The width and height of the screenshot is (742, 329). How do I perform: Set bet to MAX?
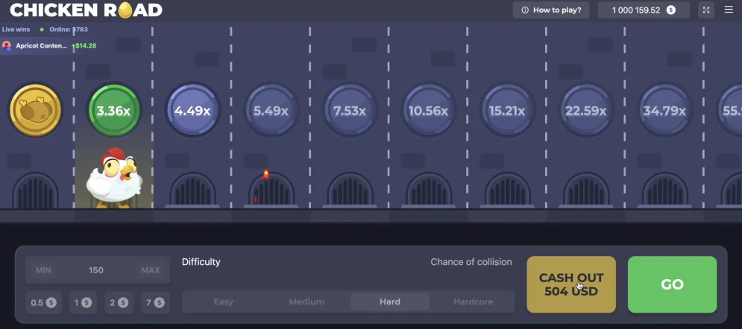[x=151, y=270]
